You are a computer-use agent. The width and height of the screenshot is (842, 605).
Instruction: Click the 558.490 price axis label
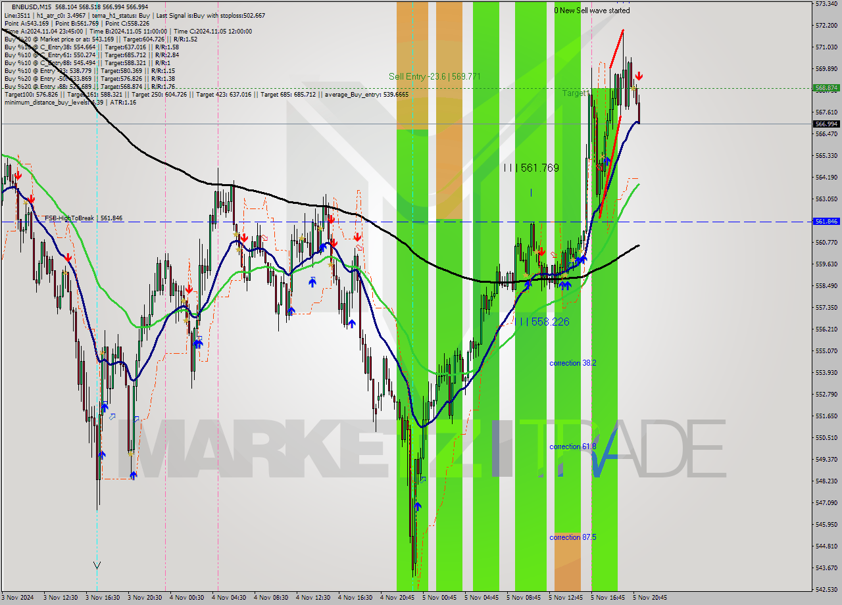tap(826, 285)
